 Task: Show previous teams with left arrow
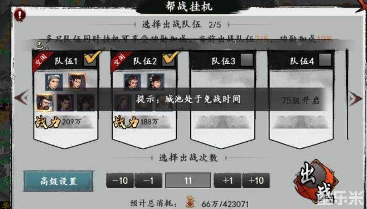point(21,97)
